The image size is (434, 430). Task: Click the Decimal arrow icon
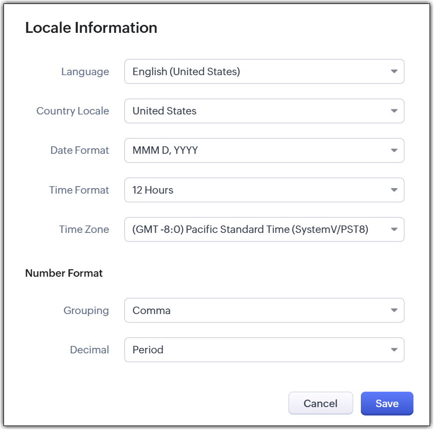coord(394,350)
